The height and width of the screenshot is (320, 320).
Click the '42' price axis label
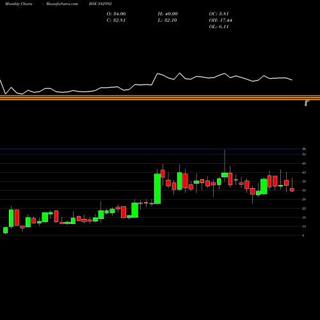click(x=304, y=172)
